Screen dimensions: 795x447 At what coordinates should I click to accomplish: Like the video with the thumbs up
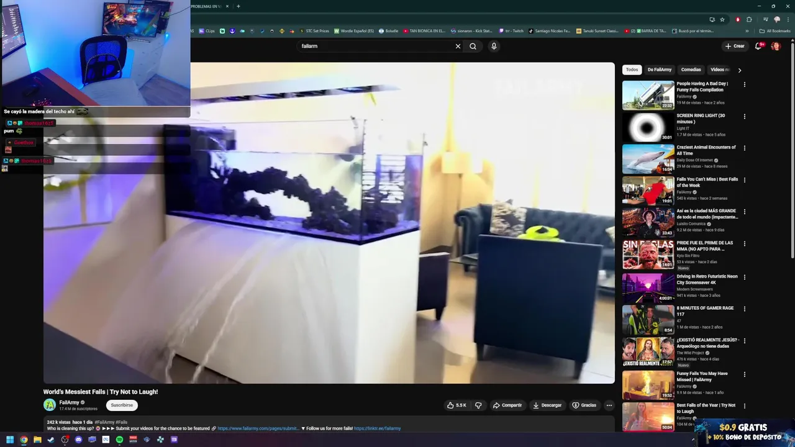tap(457, 405)
